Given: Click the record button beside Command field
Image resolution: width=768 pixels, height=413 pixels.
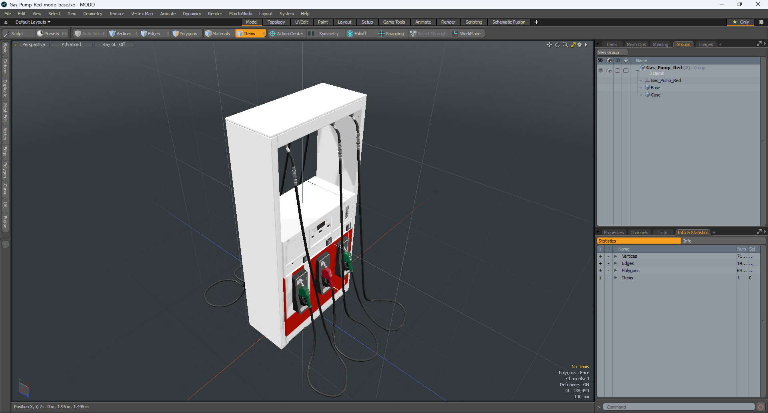Looking at the screenshot, I should pos(761,407).
